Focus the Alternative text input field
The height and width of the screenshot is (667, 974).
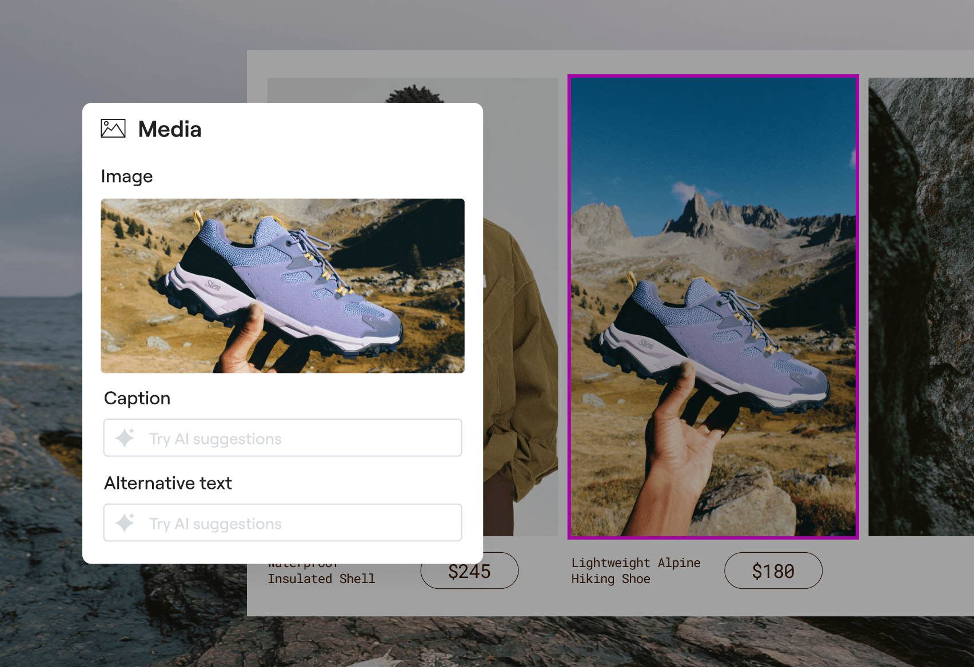coord(303,523)
